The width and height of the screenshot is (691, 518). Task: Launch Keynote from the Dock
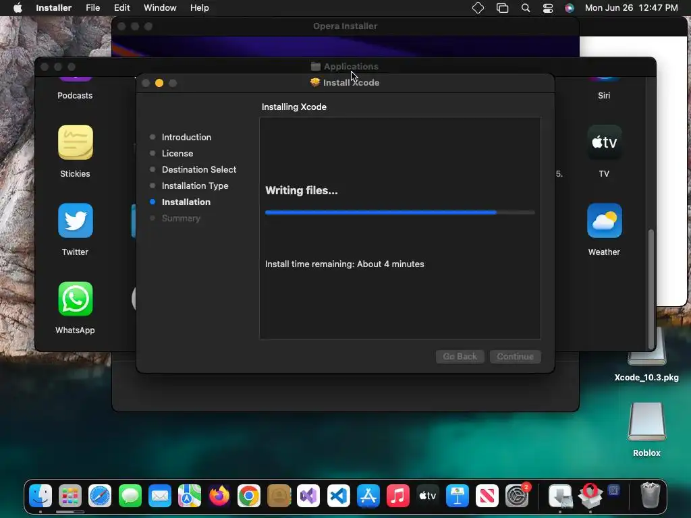[458, 496]
